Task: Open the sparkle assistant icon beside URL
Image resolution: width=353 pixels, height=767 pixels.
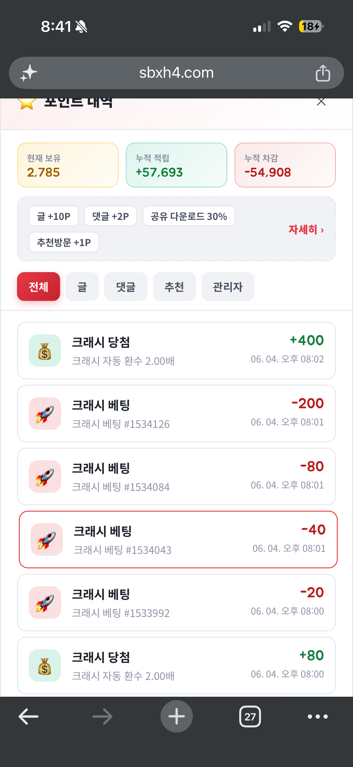Action: tap(28, 73)
